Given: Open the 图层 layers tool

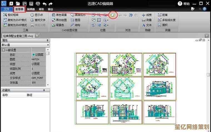Looking at the screenshot, I should coord(76,20).
